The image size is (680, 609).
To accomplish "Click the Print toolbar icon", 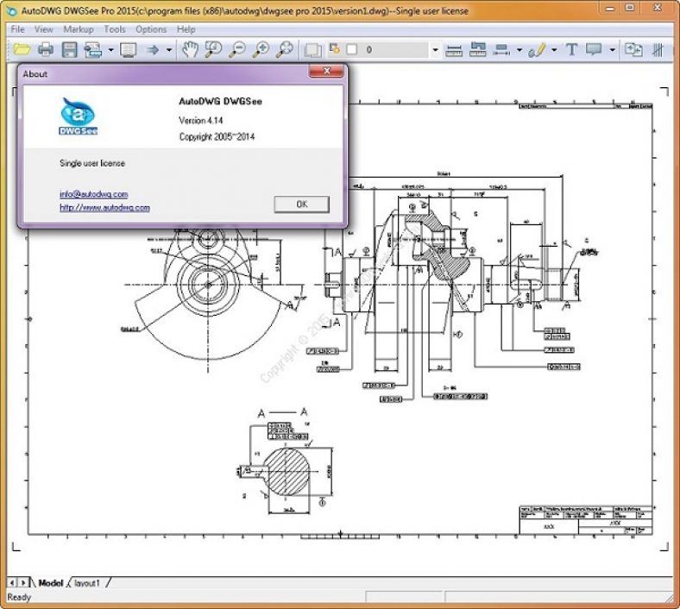I will (x=46, y=49).
